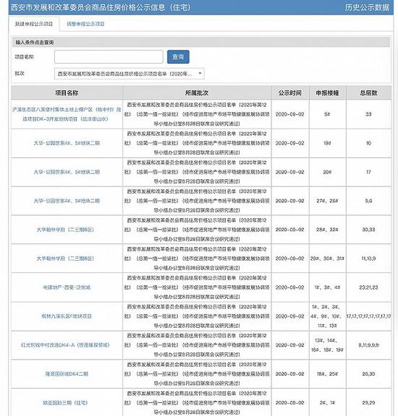The width and height of the screenshot is (398, 416).
Task: Open the 红光村城中村改造DK4-A project link
Action: pos(65,345)
